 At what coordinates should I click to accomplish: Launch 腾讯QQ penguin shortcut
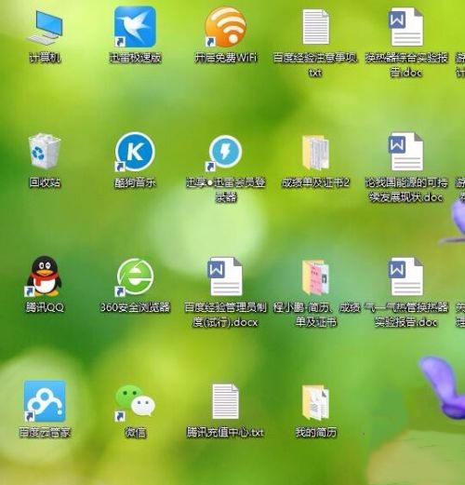pyautogui.click(x=45, y=276)
